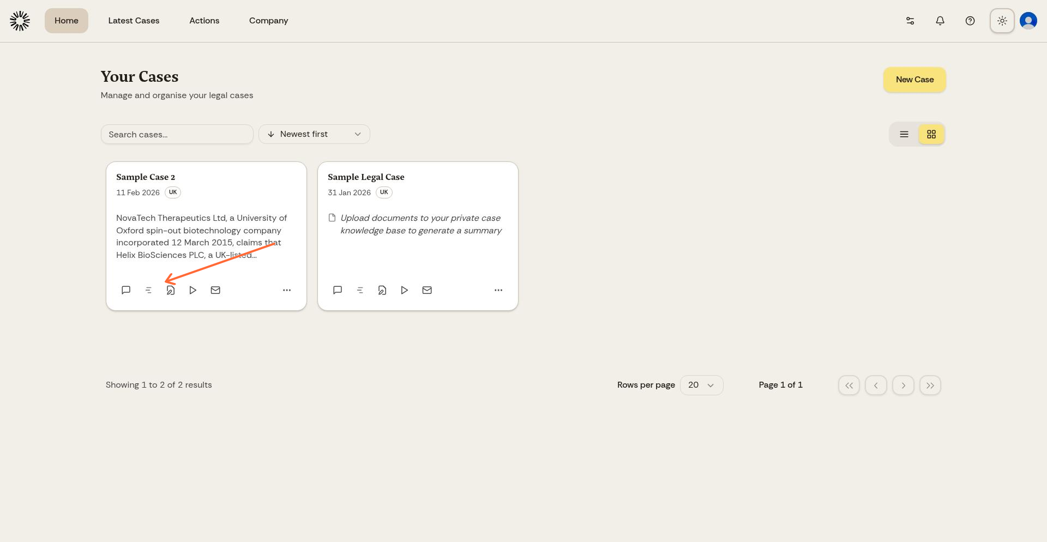Image resolution: width=1047 pixels, height=542 pixels.
Task: Run analysis on Sample Case 2
Action: [192, 290]
